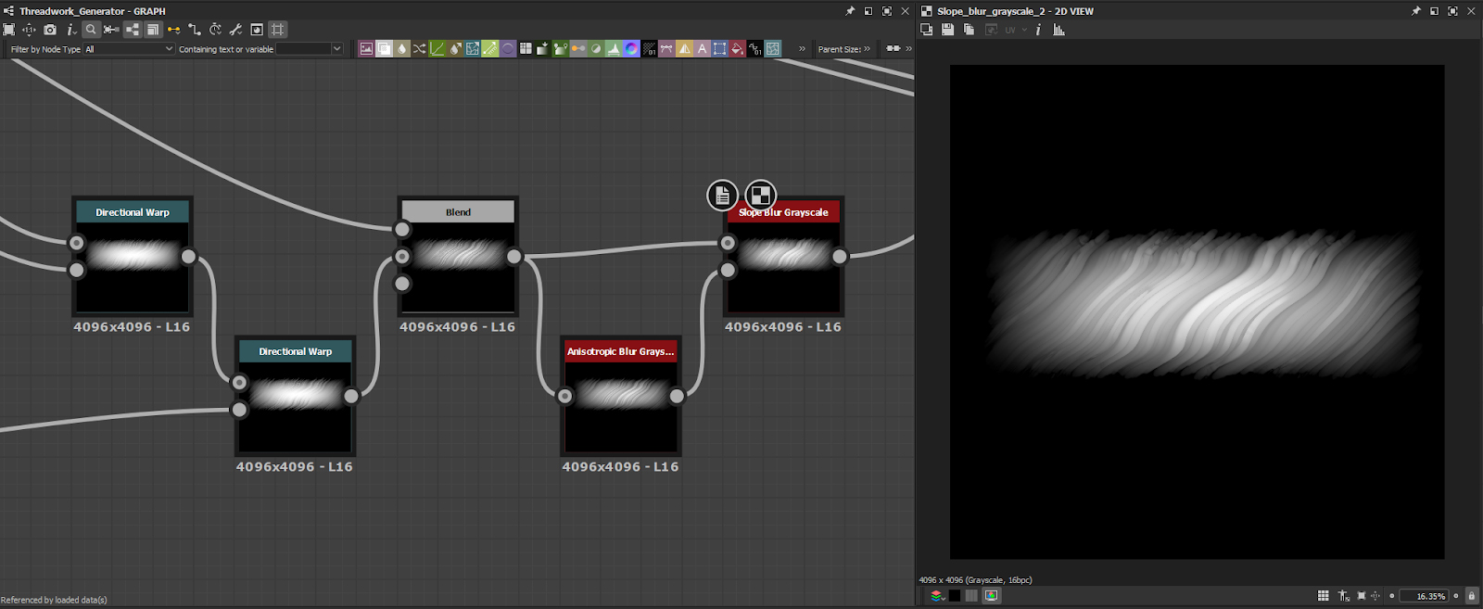Add a Levels node from toolbar
This screenshot has width=1483, height=609.
tap(614, 48)
